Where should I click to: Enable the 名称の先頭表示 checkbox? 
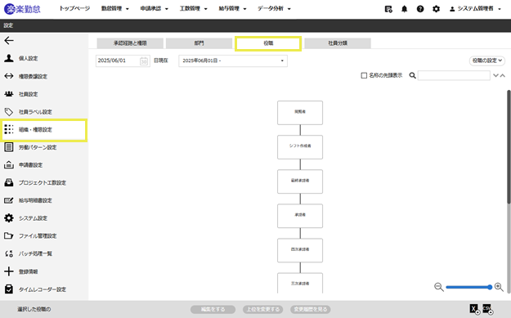364,75
